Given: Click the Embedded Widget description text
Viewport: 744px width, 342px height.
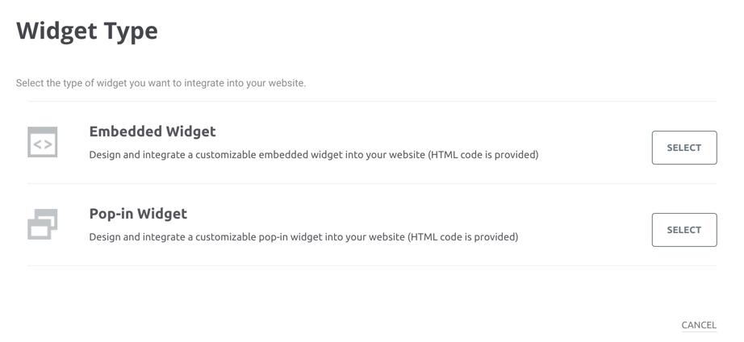Looking at the screenshot, I should [x=314, y=155].
